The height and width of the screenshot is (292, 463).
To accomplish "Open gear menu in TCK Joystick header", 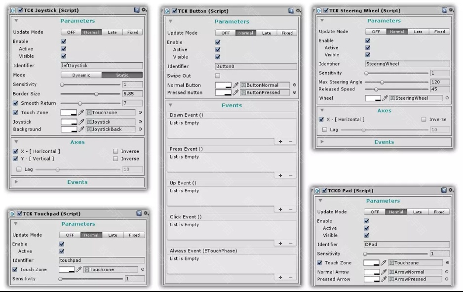I will 144,10.
